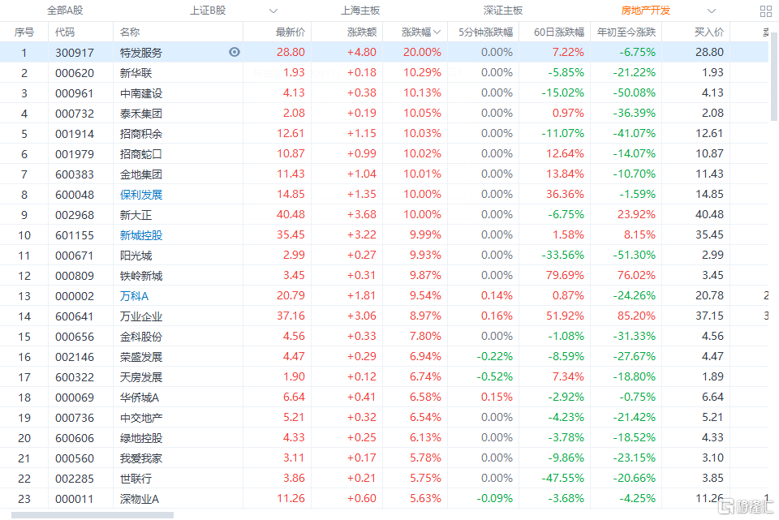The height and width of the screenshot is (520, 779).
Task: Expand the 上证B股 dropdown chevron
Action: point(273,11)
